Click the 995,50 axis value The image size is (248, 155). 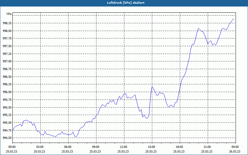[7, 107]
